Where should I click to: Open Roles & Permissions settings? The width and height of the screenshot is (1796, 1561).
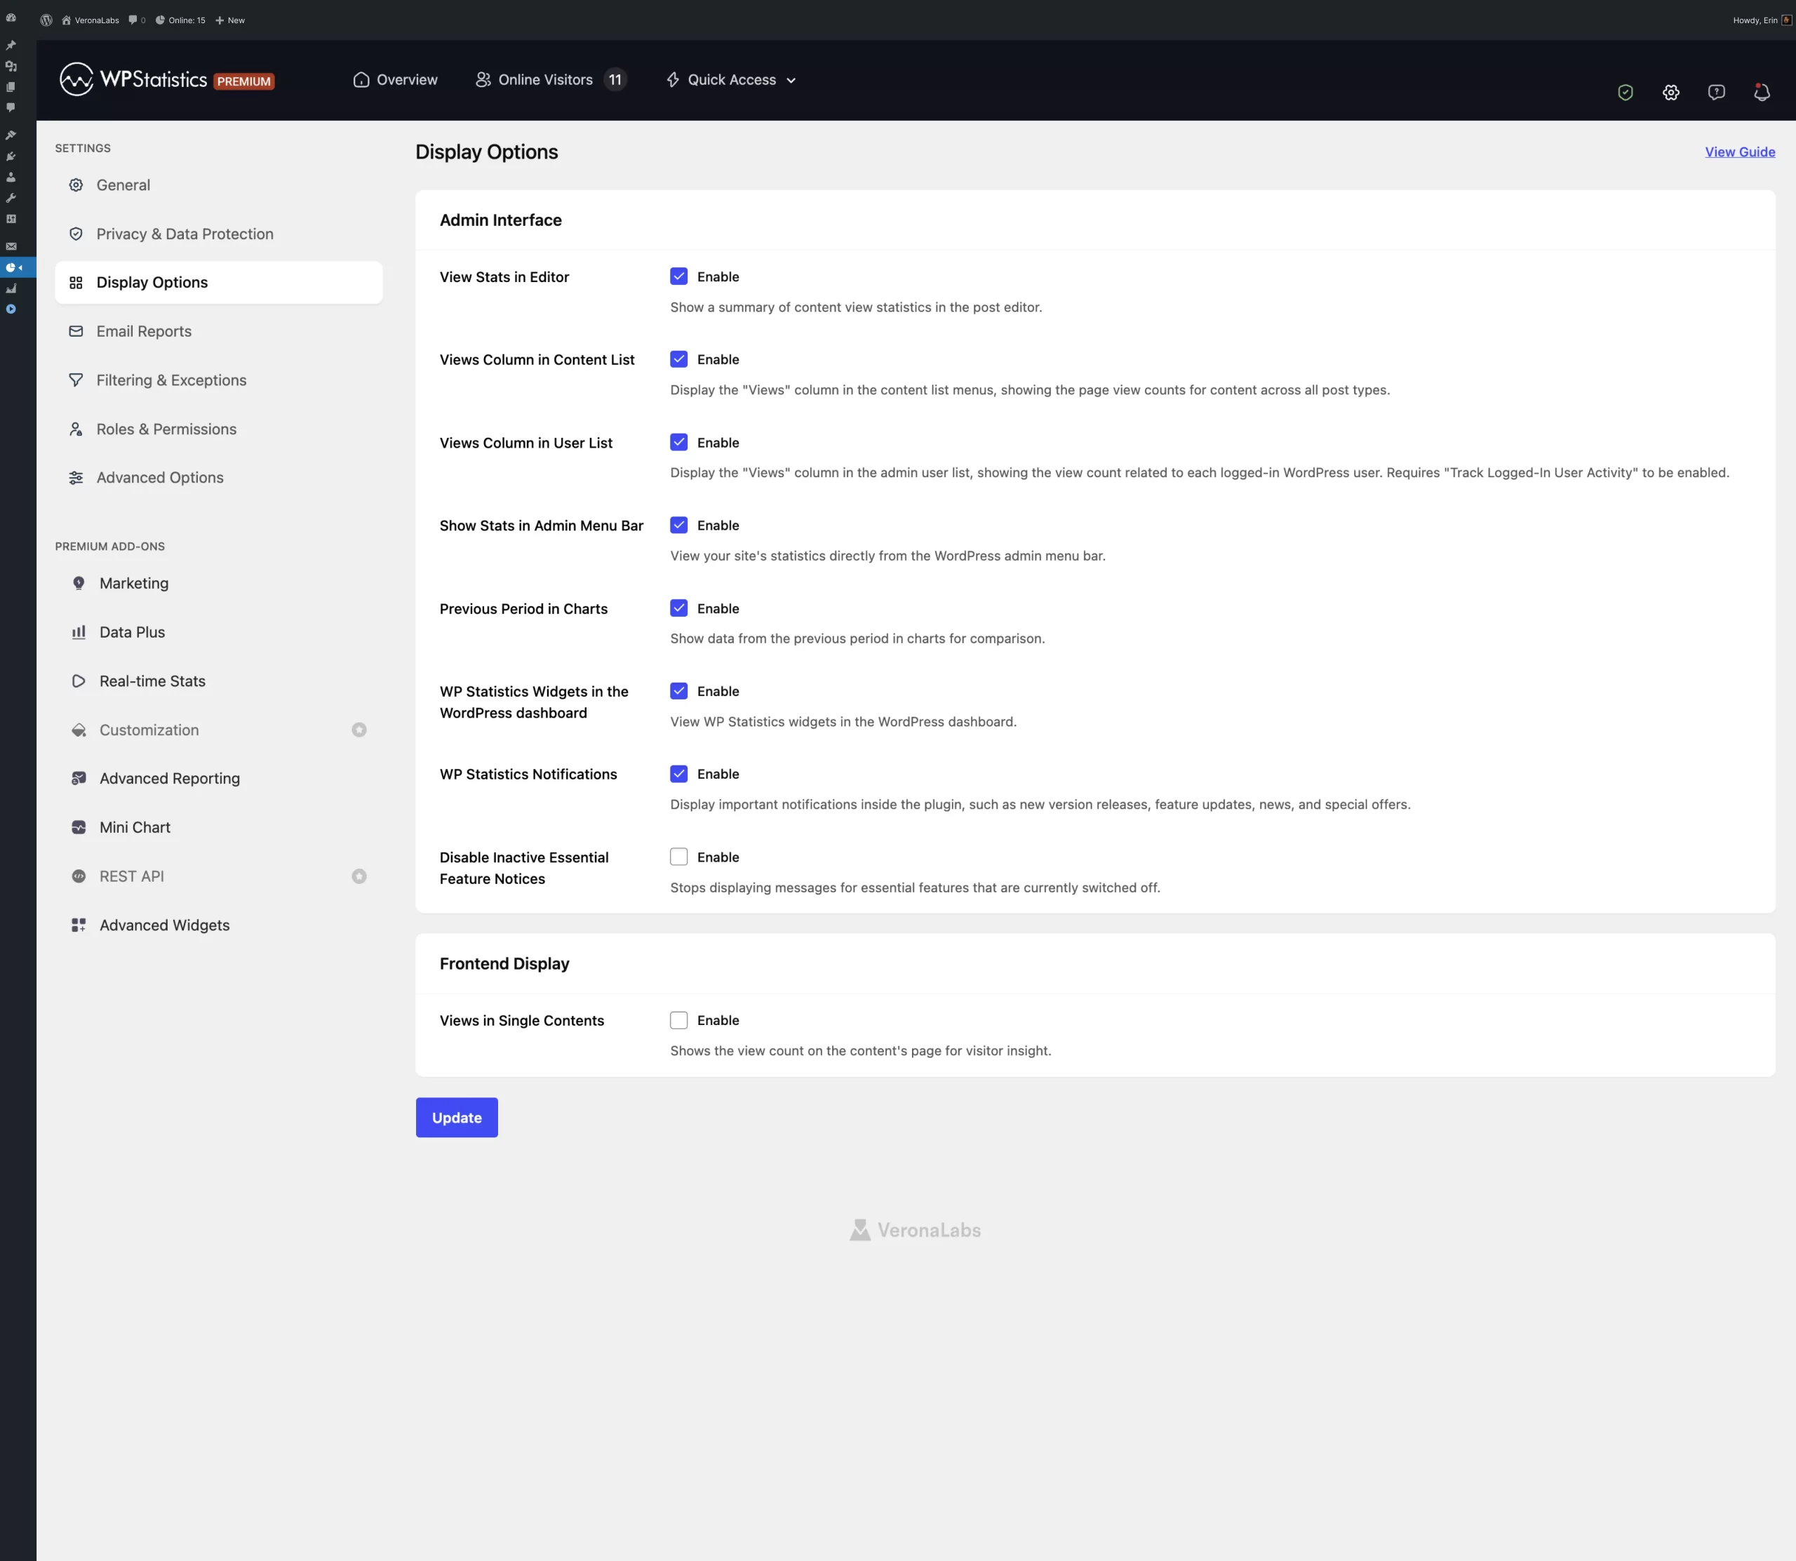tap(219, 429)
